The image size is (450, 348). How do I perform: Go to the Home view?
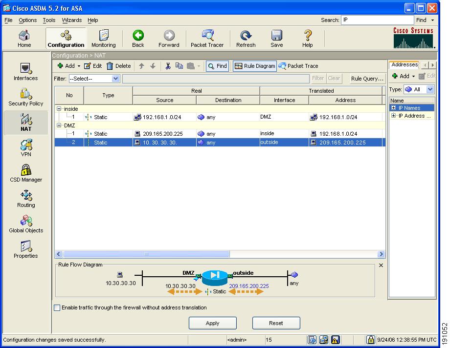click(24, 39)
